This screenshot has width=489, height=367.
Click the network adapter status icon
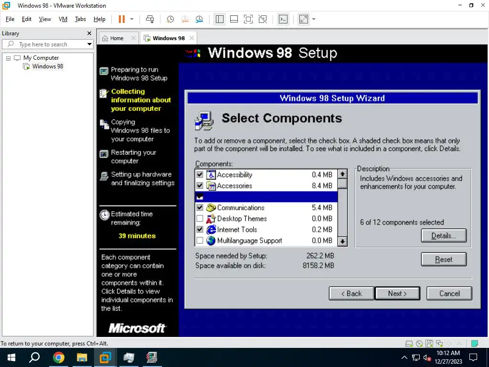439,344
